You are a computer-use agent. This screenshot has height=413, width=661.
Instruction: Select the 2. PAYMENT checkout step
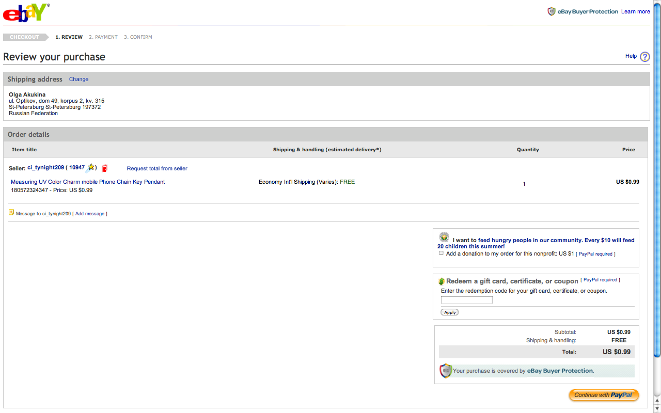tap(103, 37)
